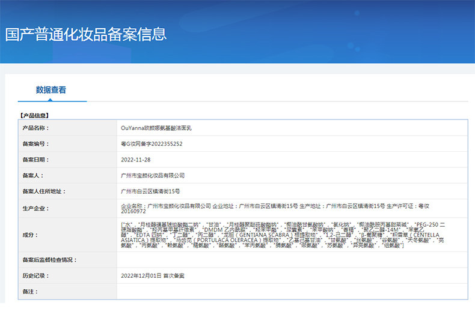Select the address value in the 备案人住所地址 row

pos(150,191)
